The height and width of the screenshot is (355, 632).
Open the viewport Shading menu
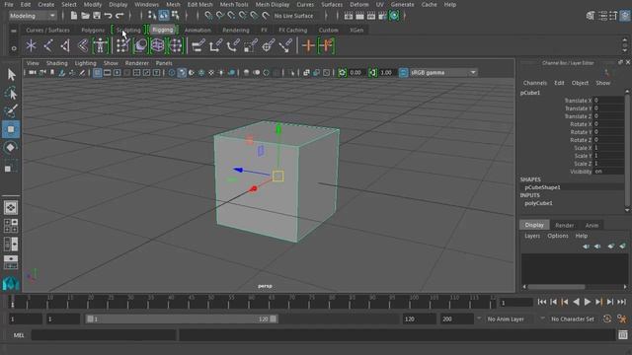pyautogui.click(x=57, y=63)
